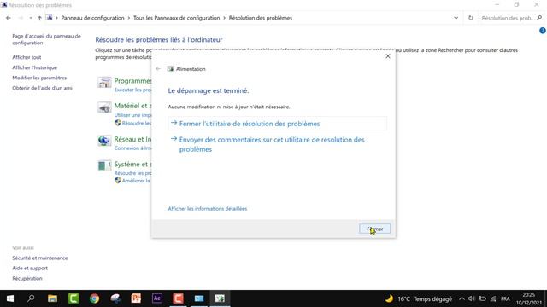Open Sécurité et maintenance link
Image resolution: width=547 pixels, height=307 pixels.
click(40, 258)
